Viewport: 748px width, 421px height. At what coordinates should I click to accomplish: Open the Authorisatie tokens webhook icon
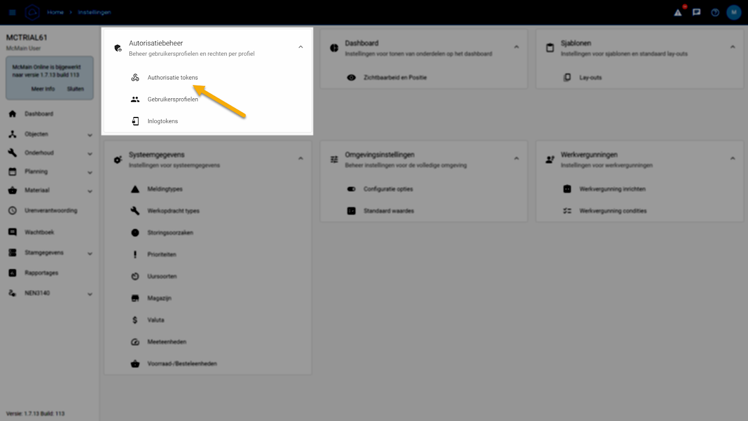[135, 78]
